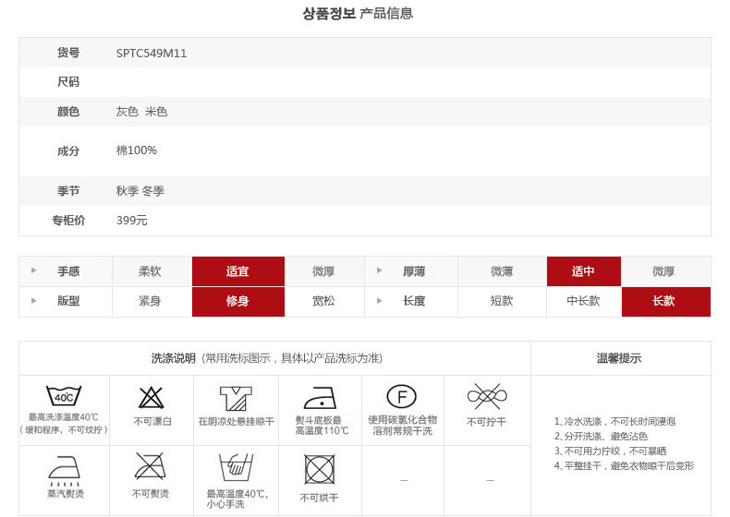730x517 pixels.
Task: Click the 米色 color value
Action: click(156, 112)
